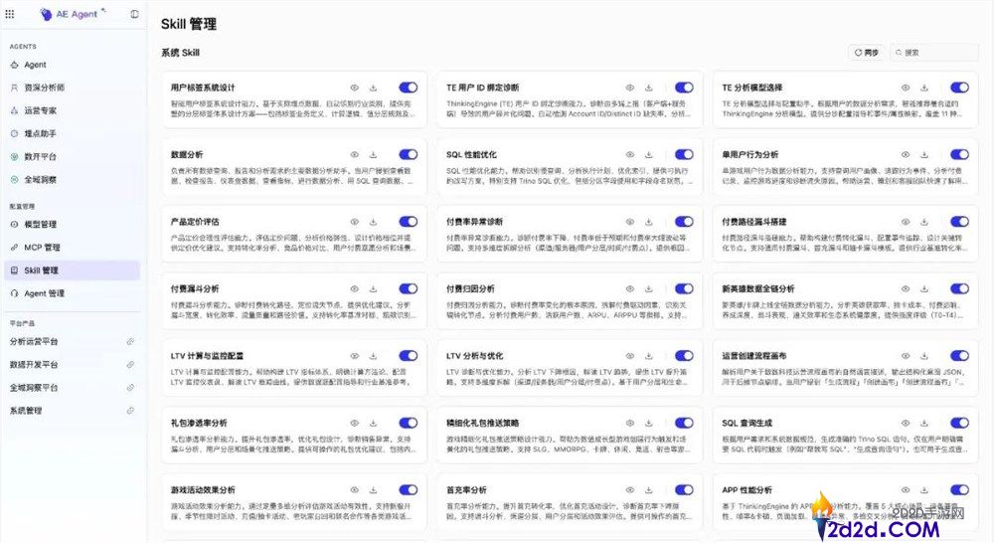This screenshot has height=543, width=994.
Task: View 礼包渗透率分析 via its eye icon
Action: tap(355, 423)
